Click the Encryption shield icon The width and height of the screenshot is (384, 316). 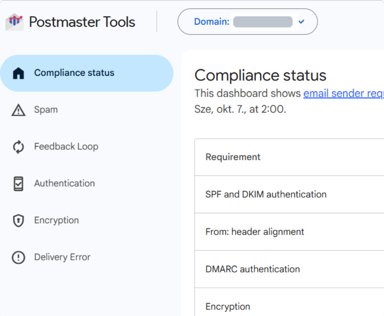coord(18,220)
